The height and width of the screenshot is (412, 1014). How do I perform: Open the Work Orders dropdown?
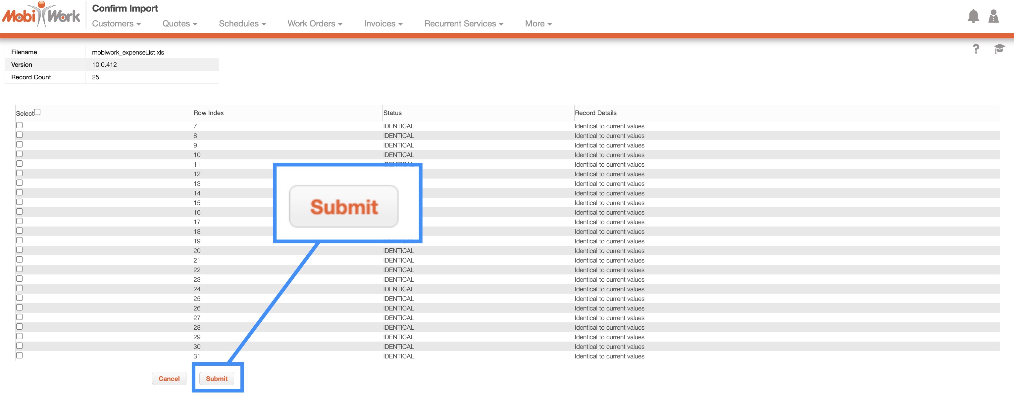pos(315,23)
